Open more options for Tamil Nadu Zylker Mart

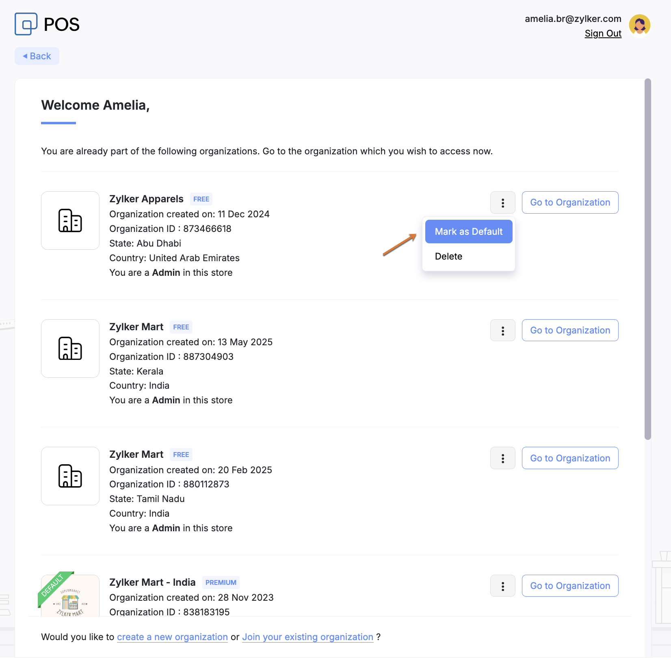coord(502,458)
